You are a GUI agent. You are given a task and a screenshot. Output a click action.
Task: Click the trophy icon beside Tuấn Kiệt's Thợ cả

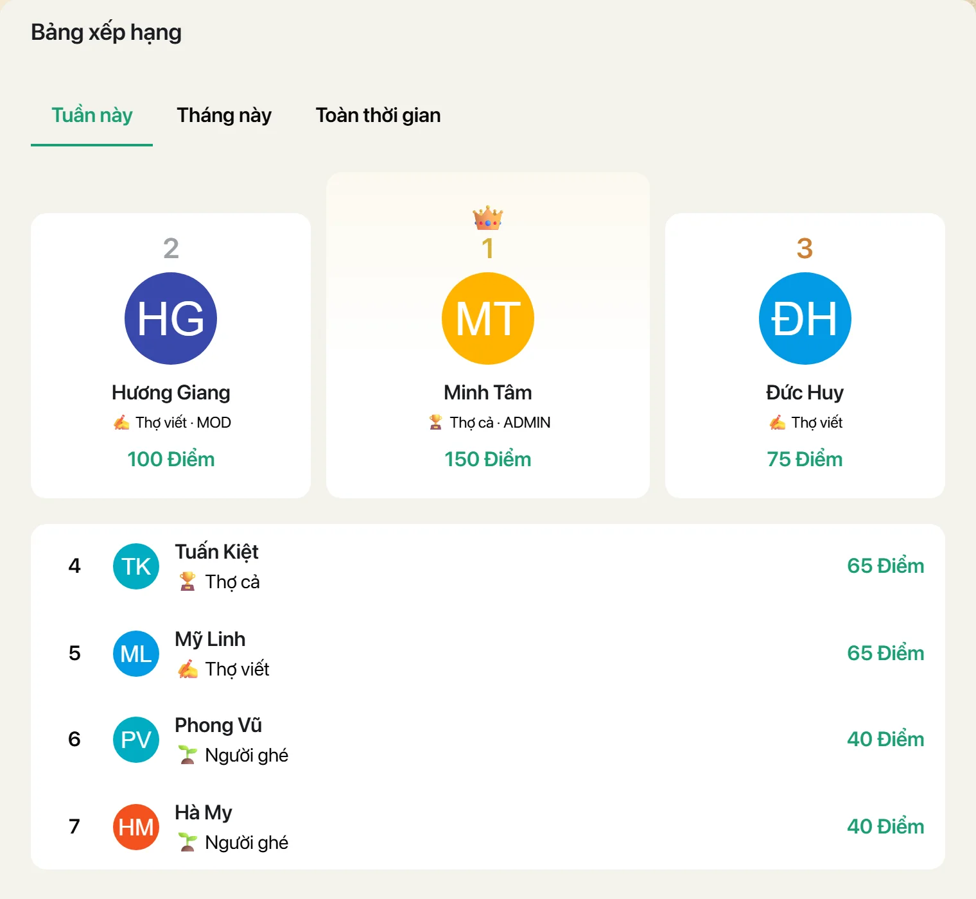pyautogui.click(x=187, y=582)
